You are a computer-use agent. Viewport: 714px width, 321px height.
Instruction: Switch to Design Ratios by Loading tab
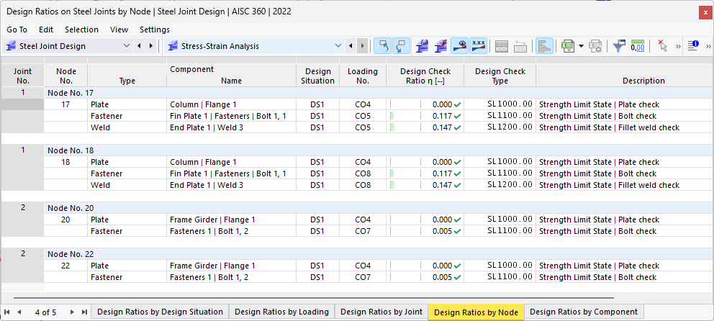point(281,312)
